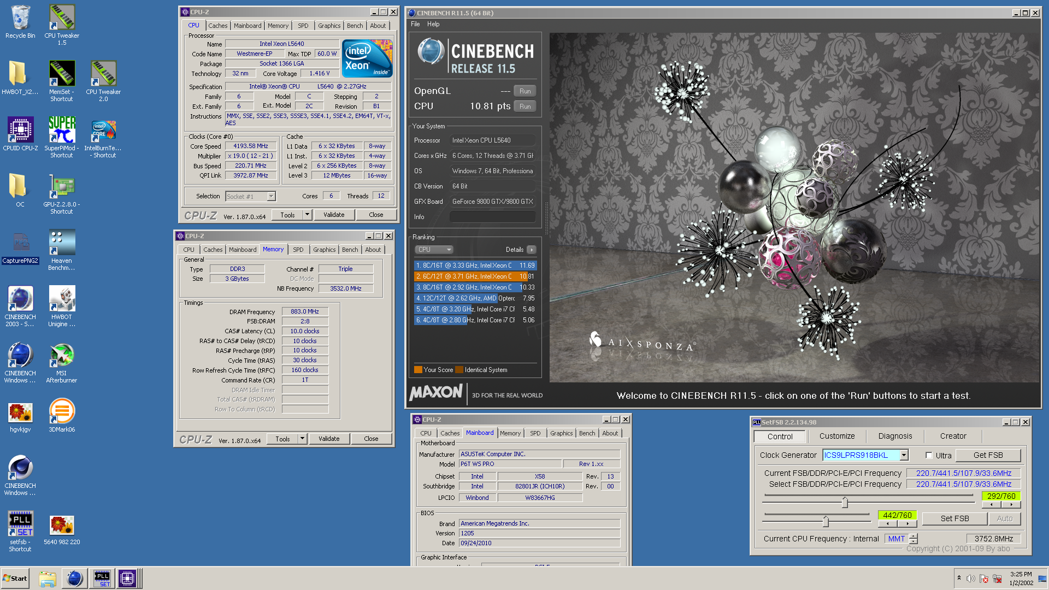
Task: Open Heaven Benchmark desktop icon
Action: pyautogui.click(x=62, y=250)
